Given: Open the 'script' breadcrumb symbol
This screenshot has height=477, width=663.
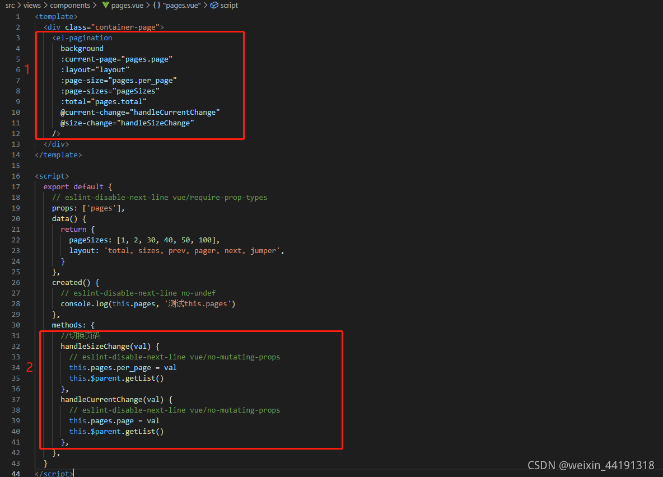Looking at the screenshot, I should point(229,5).
